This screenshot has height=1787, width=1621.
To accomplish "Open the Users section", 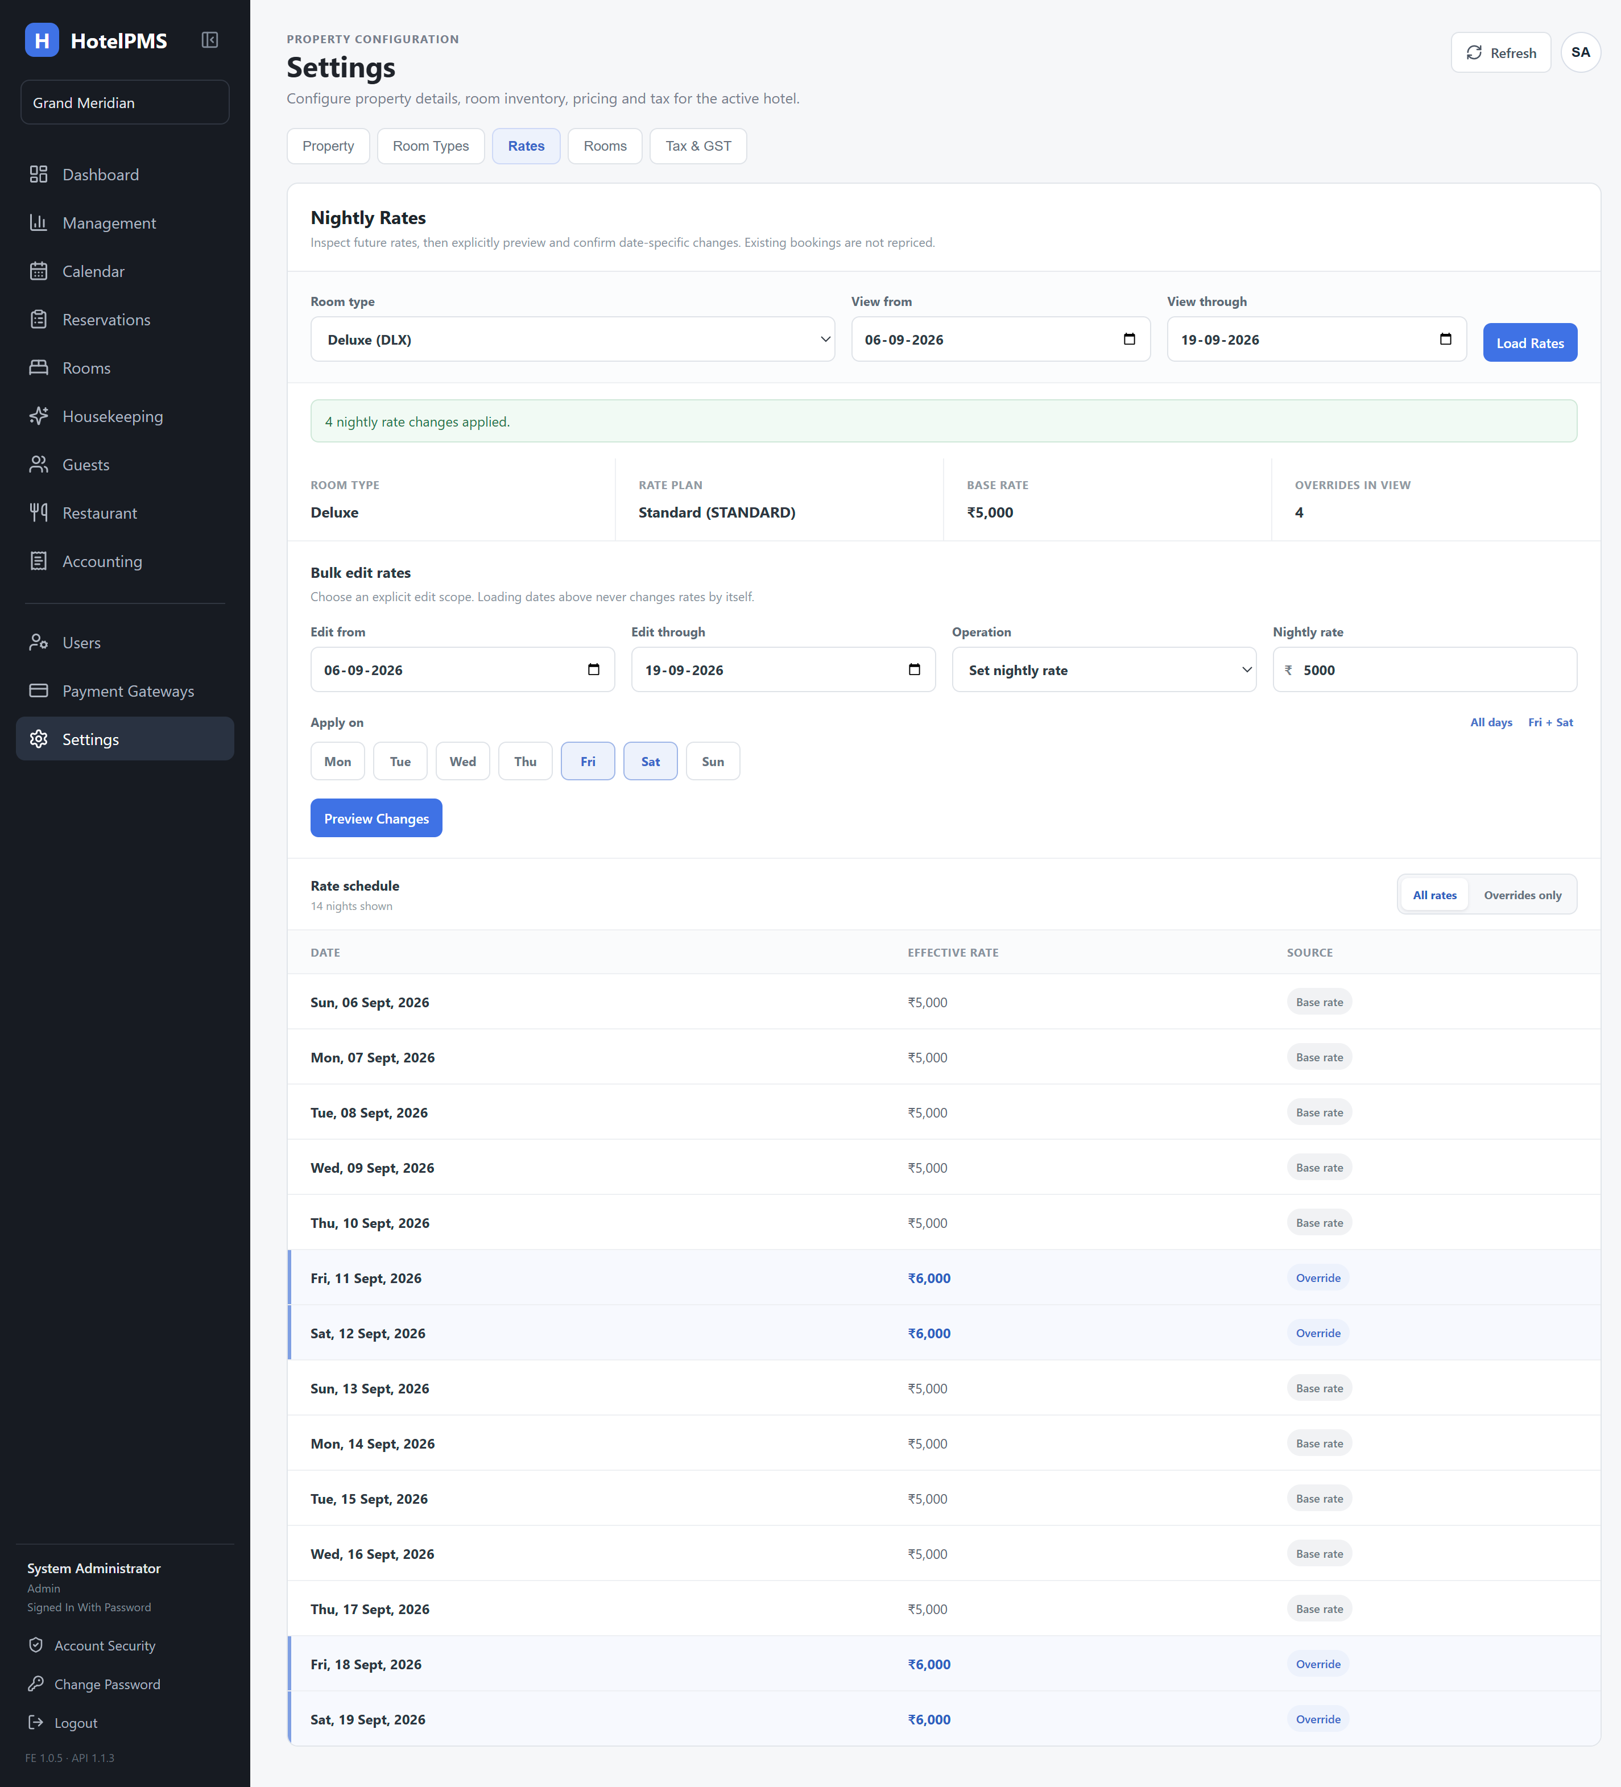I will [125, 643].
